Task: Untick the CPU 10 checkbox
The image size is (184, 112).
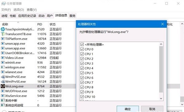Action: (82, 97)
